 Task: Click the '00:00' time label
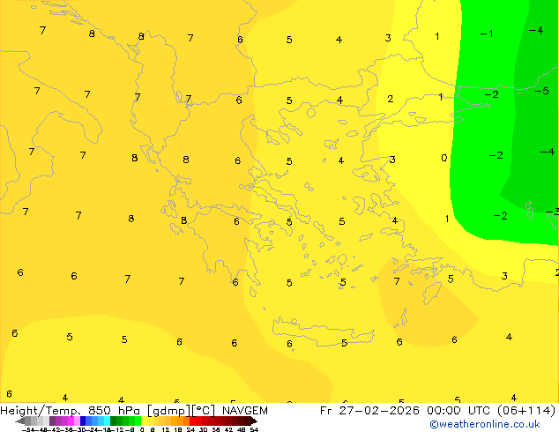click(x=443, y=411)
